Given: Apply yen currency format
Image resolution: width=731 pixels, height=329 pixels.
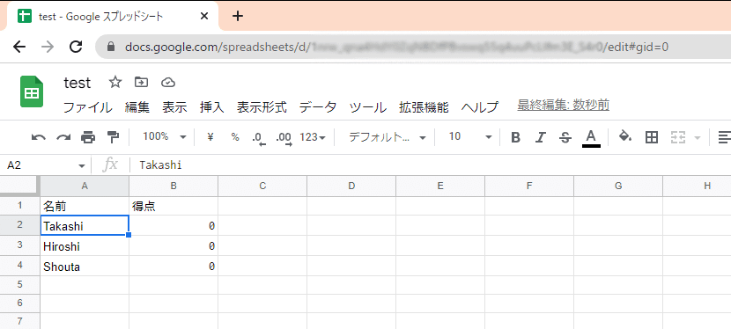Looking at the screenshot, I should 210,137.
